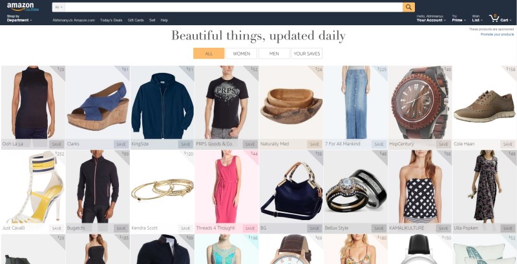Open the shopping Cart icon
The image size is (517, 264).
(500, 18)
